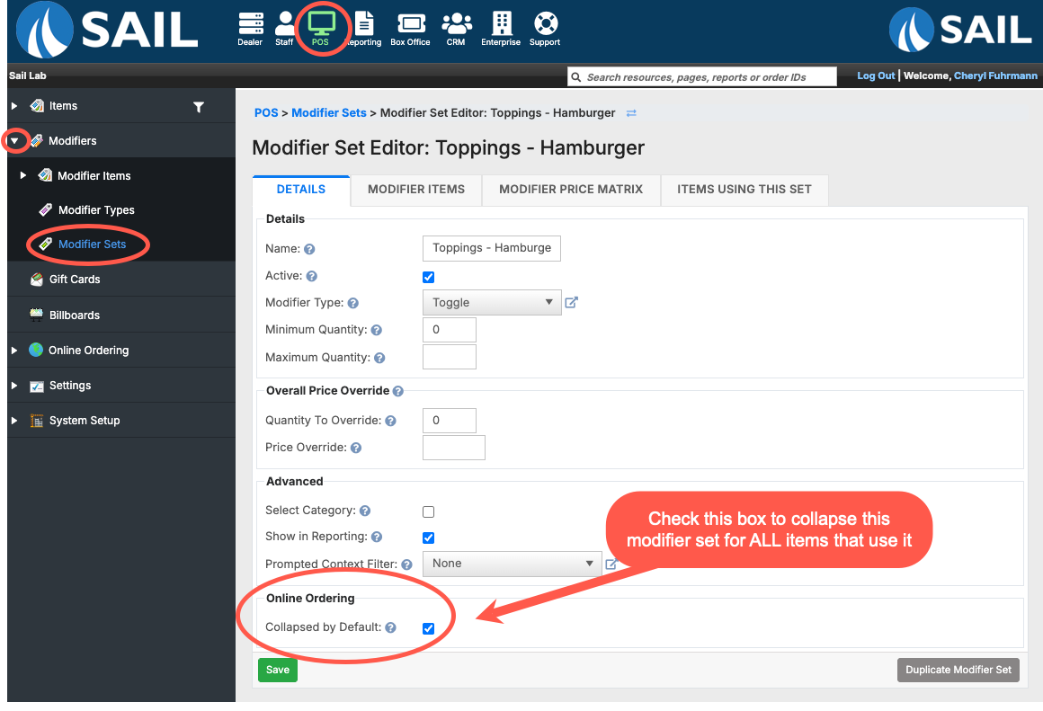The image size is (1043, 711).
Task: Show help for Collapsed by Default
Action: (390, 628)
